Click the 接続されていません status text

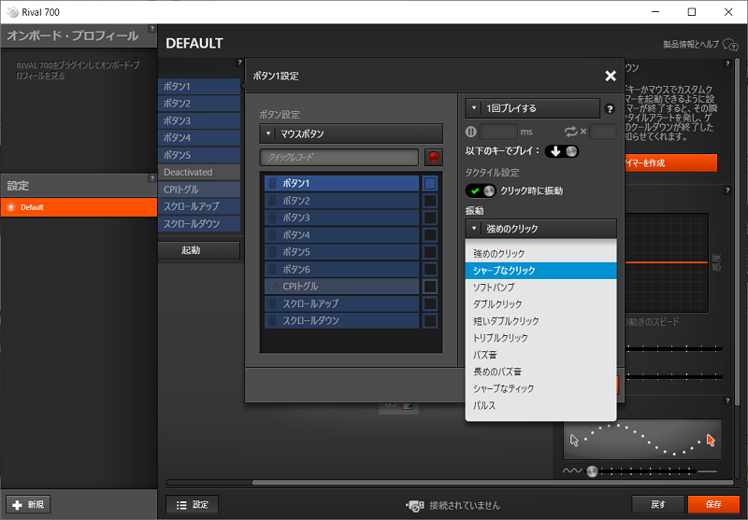point(465,506)
